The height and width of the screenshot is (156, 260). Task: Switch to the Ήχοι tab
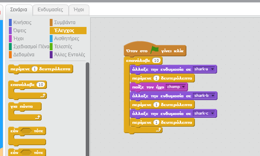79,10
